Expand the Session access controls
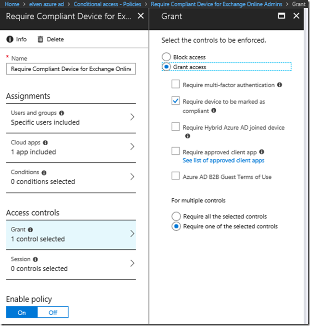Screen dimensions: 310x326 71,263
